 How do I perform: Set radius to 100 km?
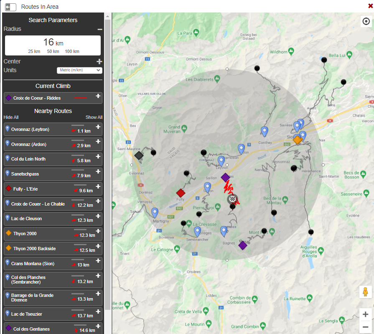tap(72, 51)
